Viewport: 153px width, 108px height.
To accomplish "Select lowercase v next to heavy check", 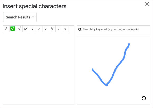I will click(32, 29).
